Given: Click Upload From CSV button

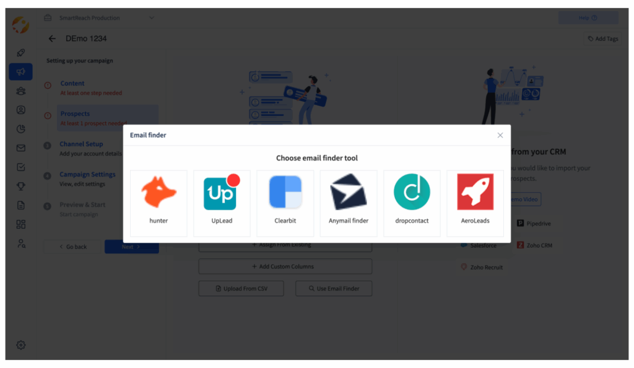Looking at the screenshot, I should tap(241, 288).
